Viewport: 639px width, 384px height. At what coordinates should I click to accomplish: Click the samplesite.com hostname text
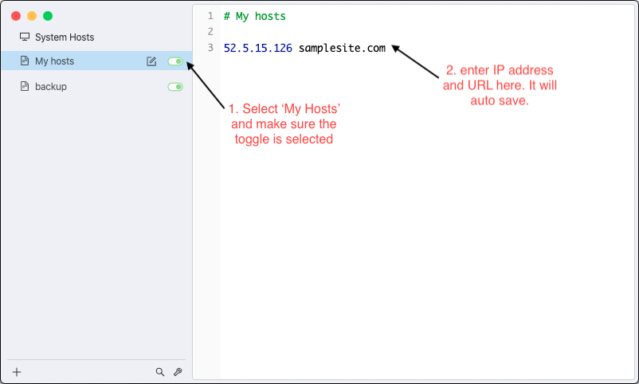(x=342, y=48)
